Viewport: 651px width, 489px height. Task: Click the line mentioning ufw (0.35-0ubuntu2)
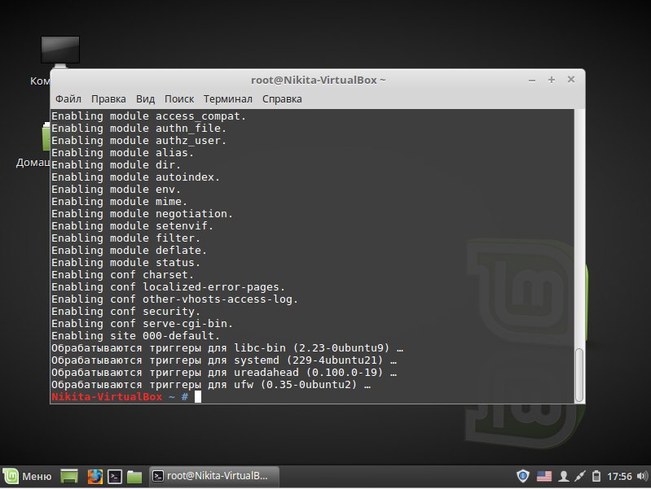[211, 385]
